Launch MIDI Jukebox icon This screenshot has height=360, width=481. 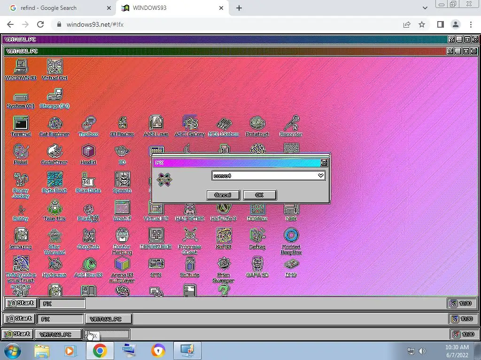click(223, 126)
